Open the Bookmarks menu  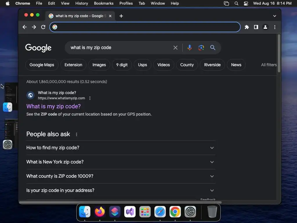coord(104,3)
